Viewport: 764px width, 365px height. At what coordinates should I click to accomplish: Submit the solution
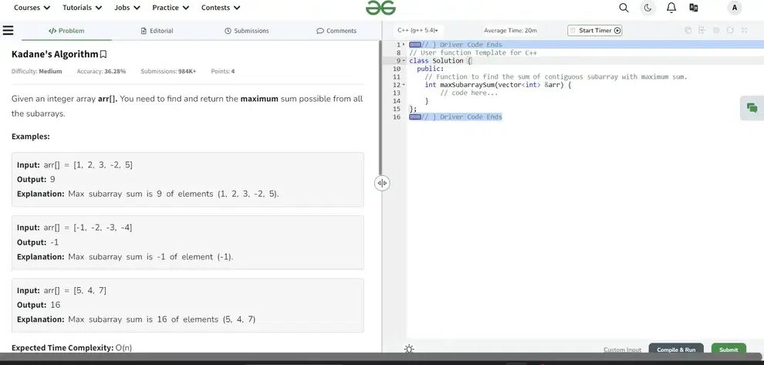(729, 349)
